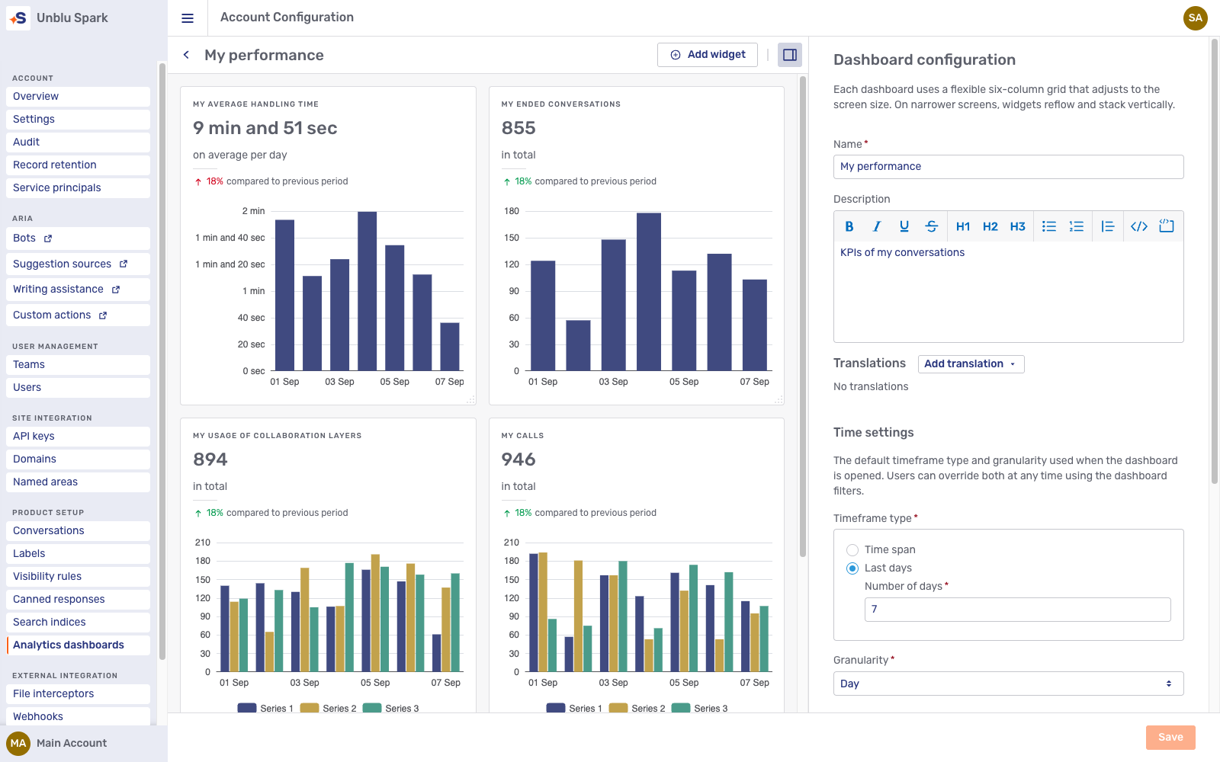Toggle the dashboard configuration side panel icon

click(790, 55)
